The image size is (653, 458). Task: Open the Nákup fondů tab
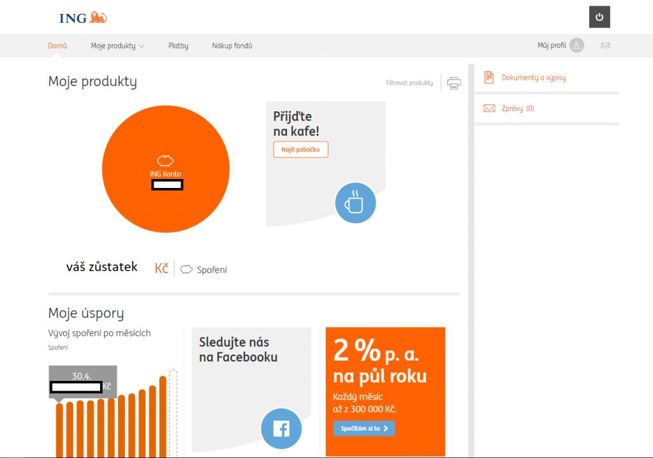point(232,46)
